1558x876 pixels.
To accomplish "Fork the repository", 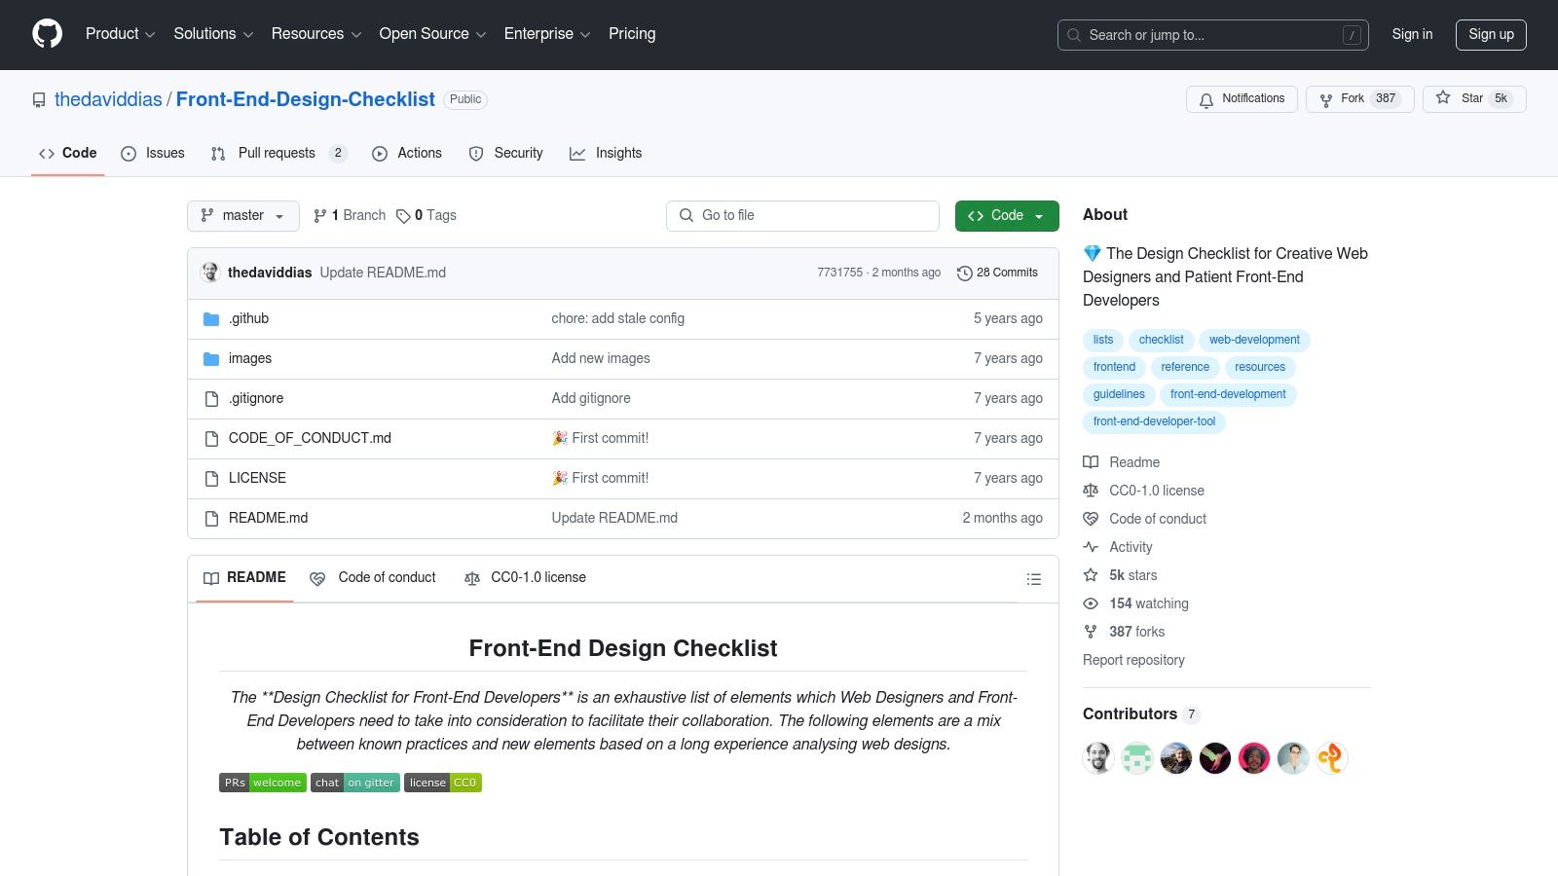I will point(1360,98).
